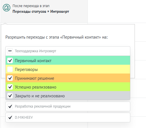Toggle the D.MIKHEEV pipeline checkbox

10,117
